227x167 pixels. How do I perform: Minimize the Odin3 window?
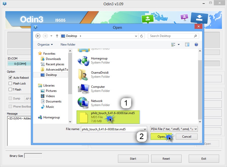tap(204, 3)
